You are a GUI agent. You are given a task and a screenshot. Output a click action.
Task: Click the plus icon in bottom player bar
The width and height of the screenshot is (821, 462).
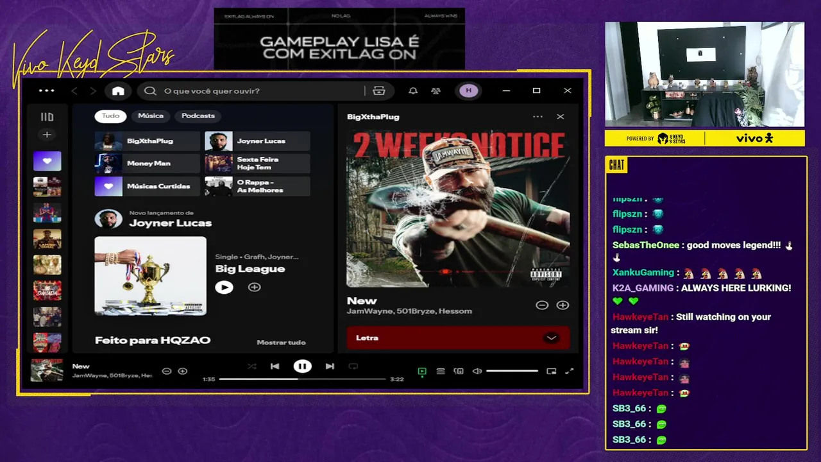[x=183, y=372]
